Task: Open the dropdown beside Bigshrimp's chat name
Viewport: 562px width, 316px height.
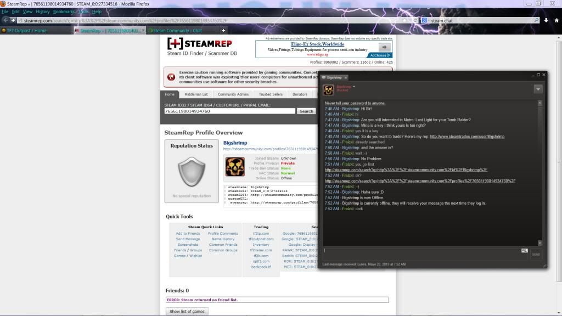Action: coord(354,87)
